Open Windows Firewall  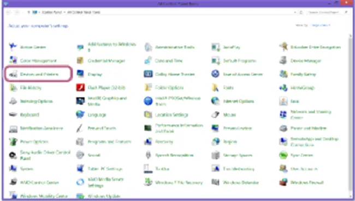click(307, 182)
